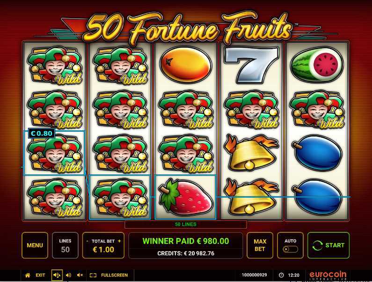Open the LINES 50 selector
Screen dimensions: 372x282
coord(65,245)
